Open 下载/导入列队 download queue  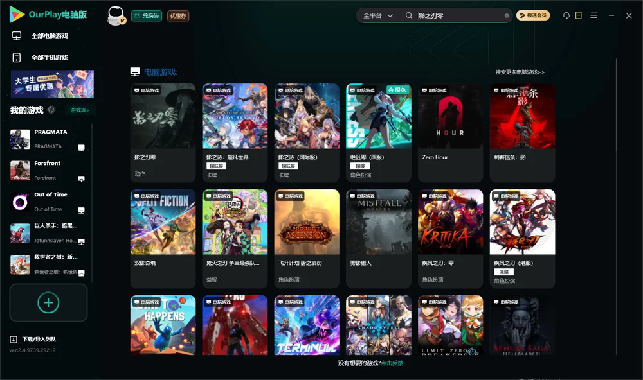[39, 339]
